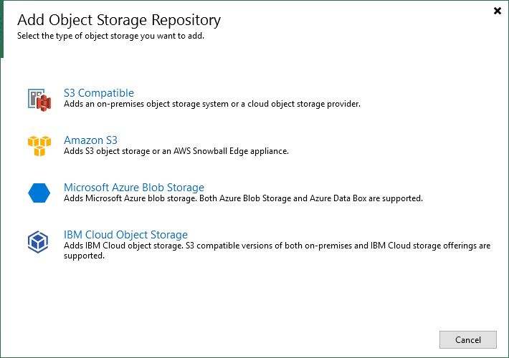Viewport: 509px width, 358px height.
Task: Cancel adding the object storage repository
Action: coord(467,339)
